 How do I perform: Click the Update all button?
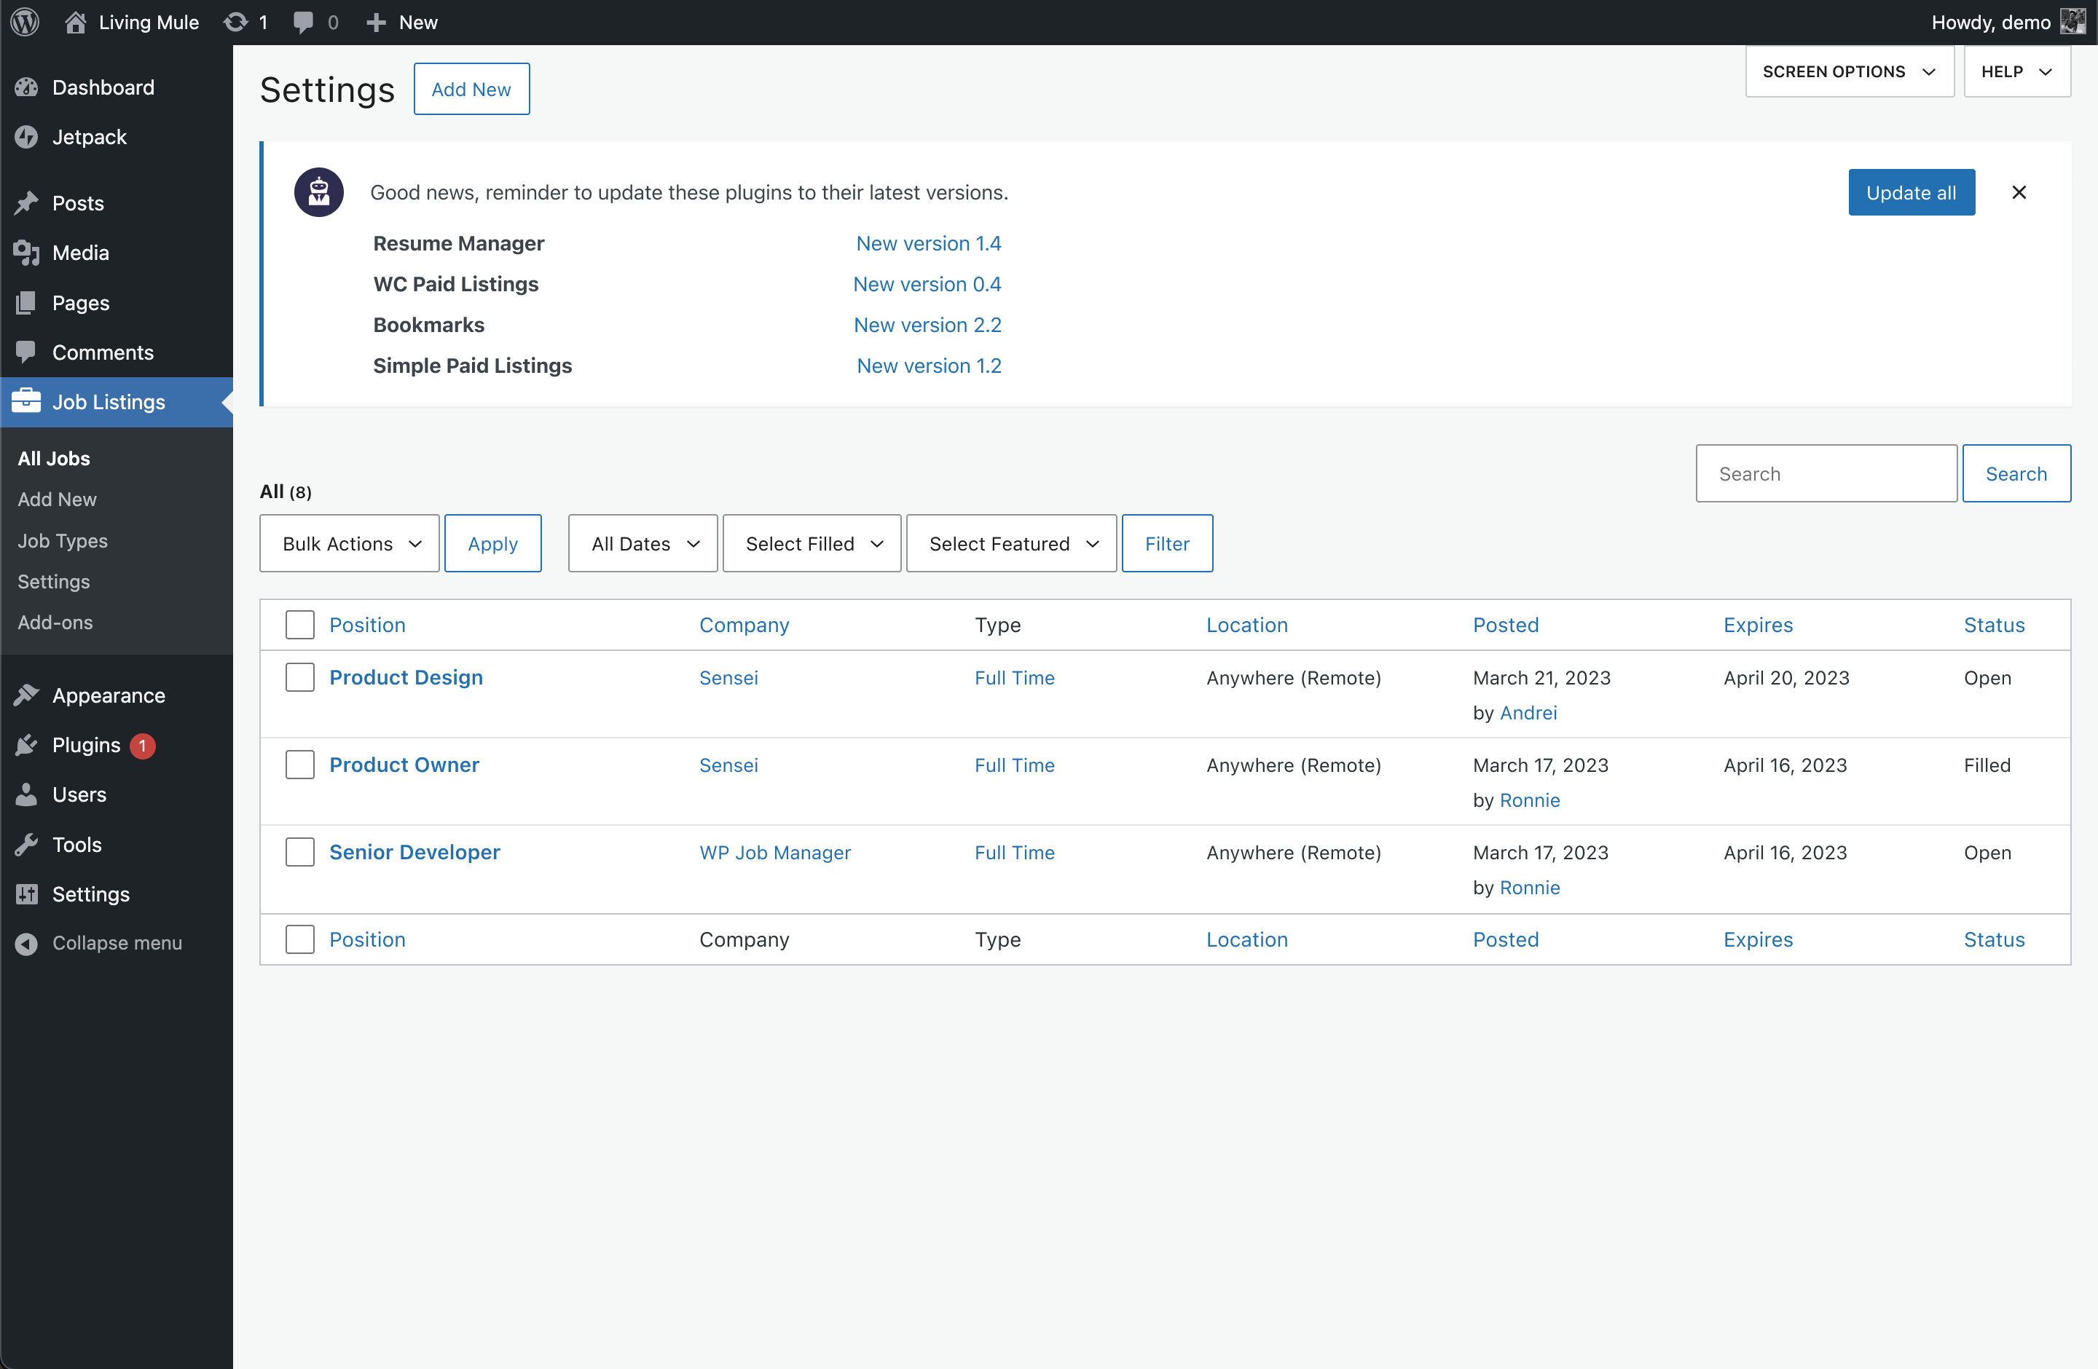[x=1911, y=192]
